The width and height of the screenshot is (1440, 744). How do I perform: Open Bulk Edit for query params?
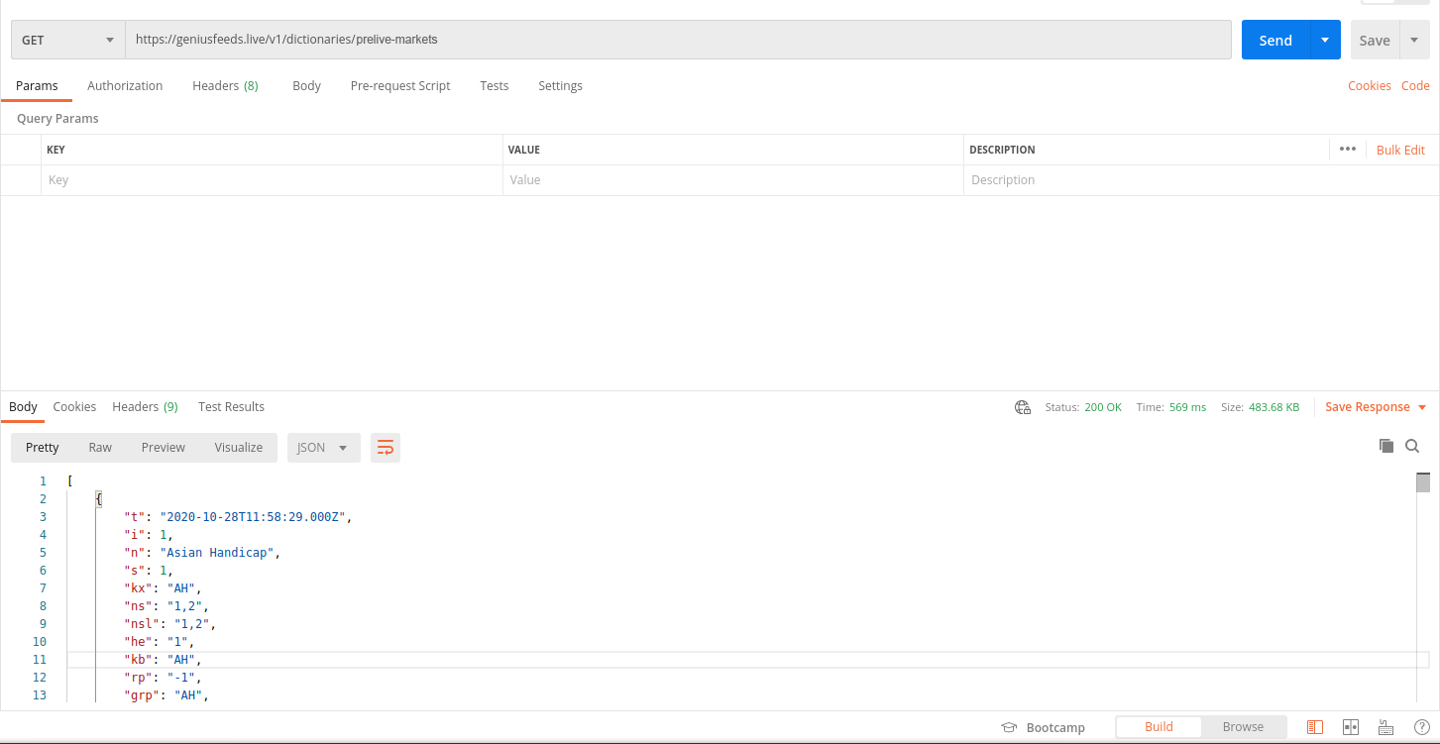(1399, 149)
